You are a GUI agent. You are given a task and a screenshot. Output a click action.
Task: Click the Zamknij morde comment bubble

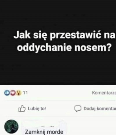pos(44,127)
